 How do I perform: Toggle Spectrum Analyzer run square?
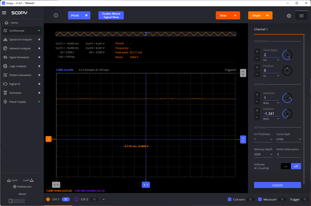coord(39,39)
